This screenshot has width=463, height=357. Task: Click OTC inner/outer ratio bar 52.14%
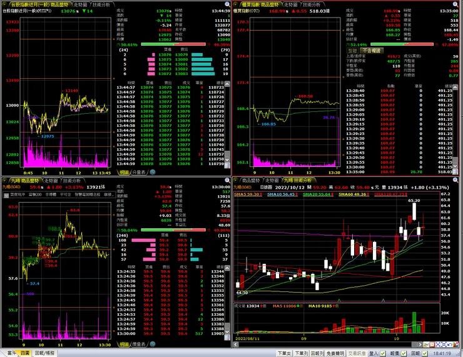tap(402, 44)
